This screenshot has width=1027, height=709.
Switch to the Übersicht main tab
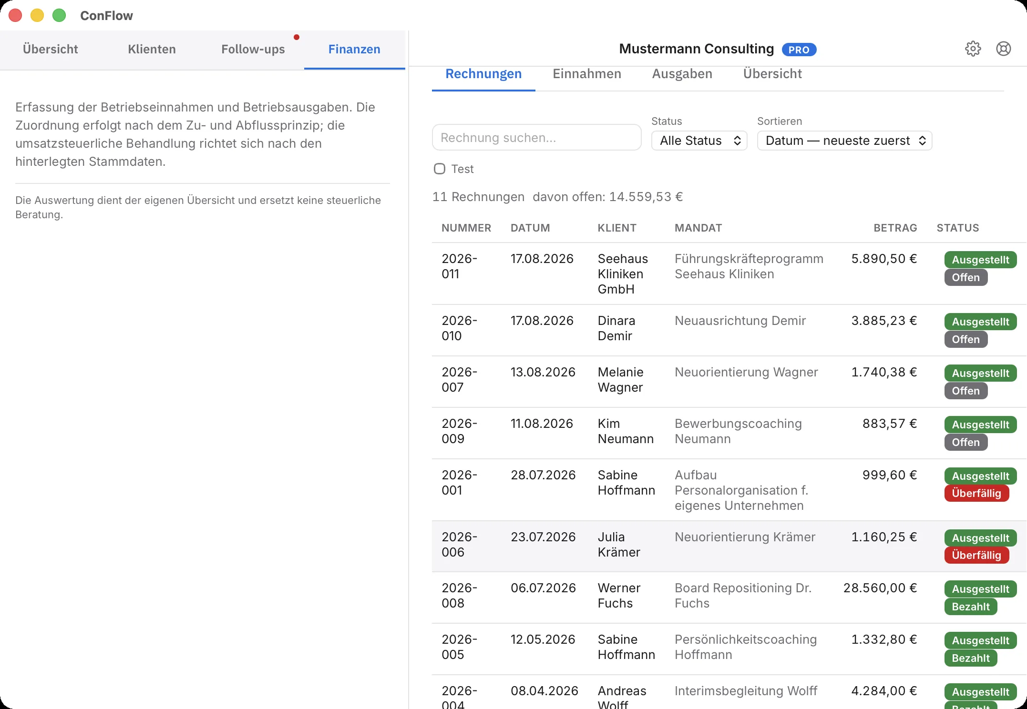[51, 49]
